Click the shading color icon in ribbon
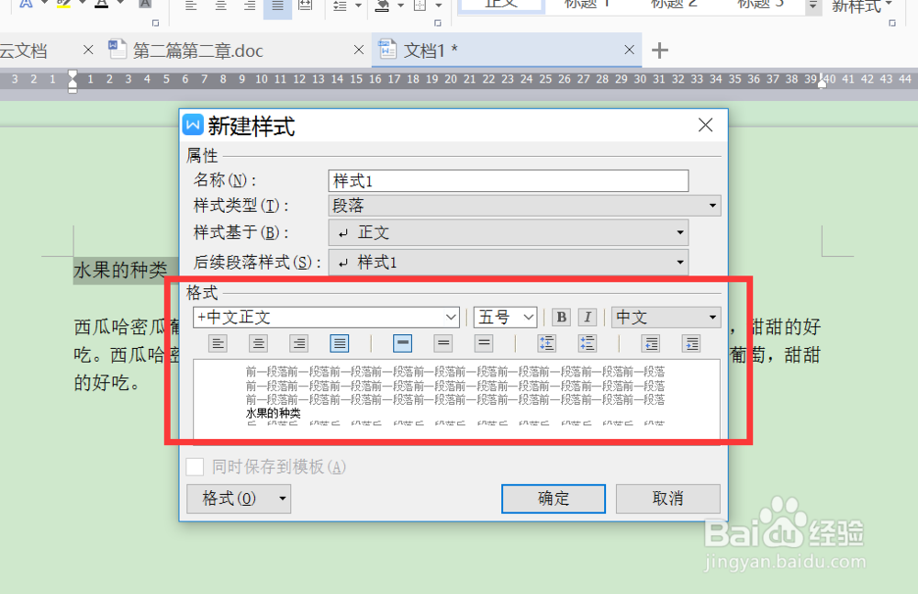918x594 pixels. point(382,6)
